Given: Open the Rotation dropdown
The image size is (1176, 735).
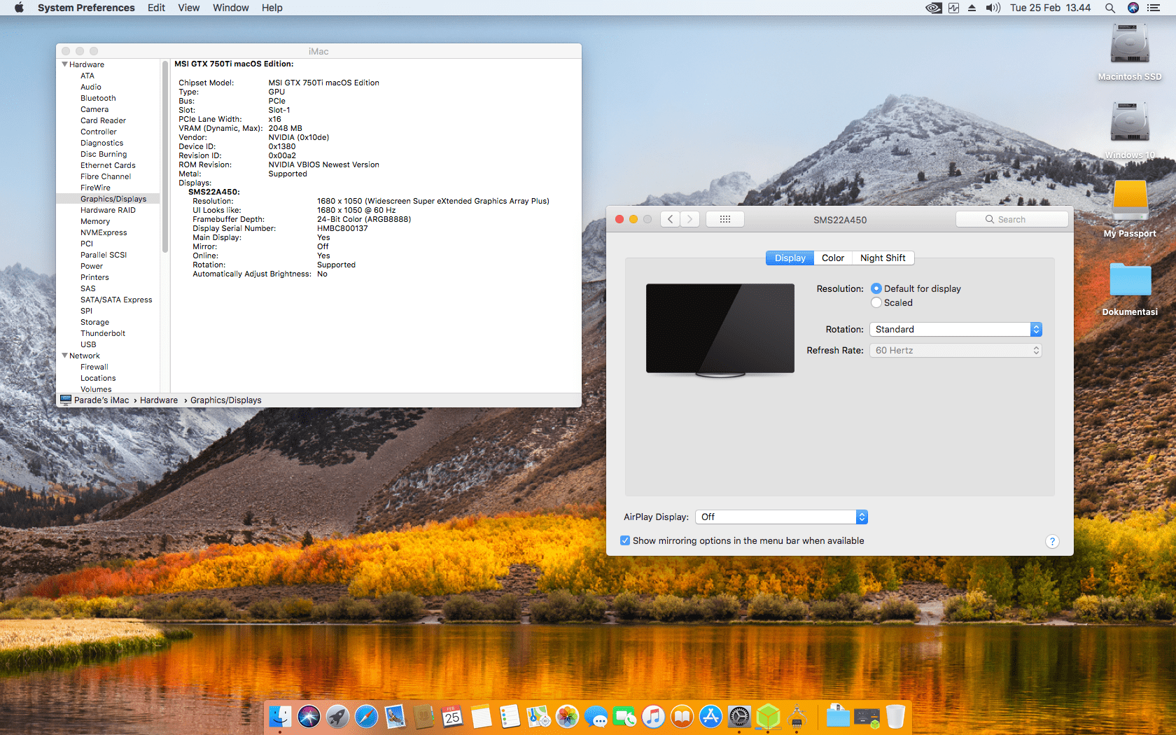Looking at the screenshot, I should pyautogui.click(x=955, y=329).
